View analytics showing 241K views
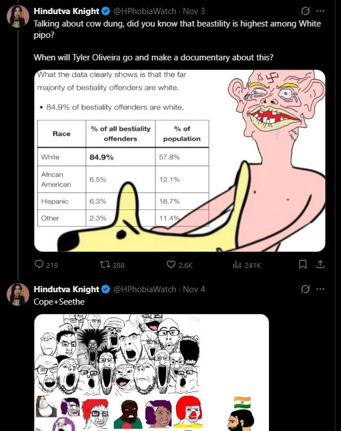The width and height of the screenshot is (341, 431). click(246, 265)
